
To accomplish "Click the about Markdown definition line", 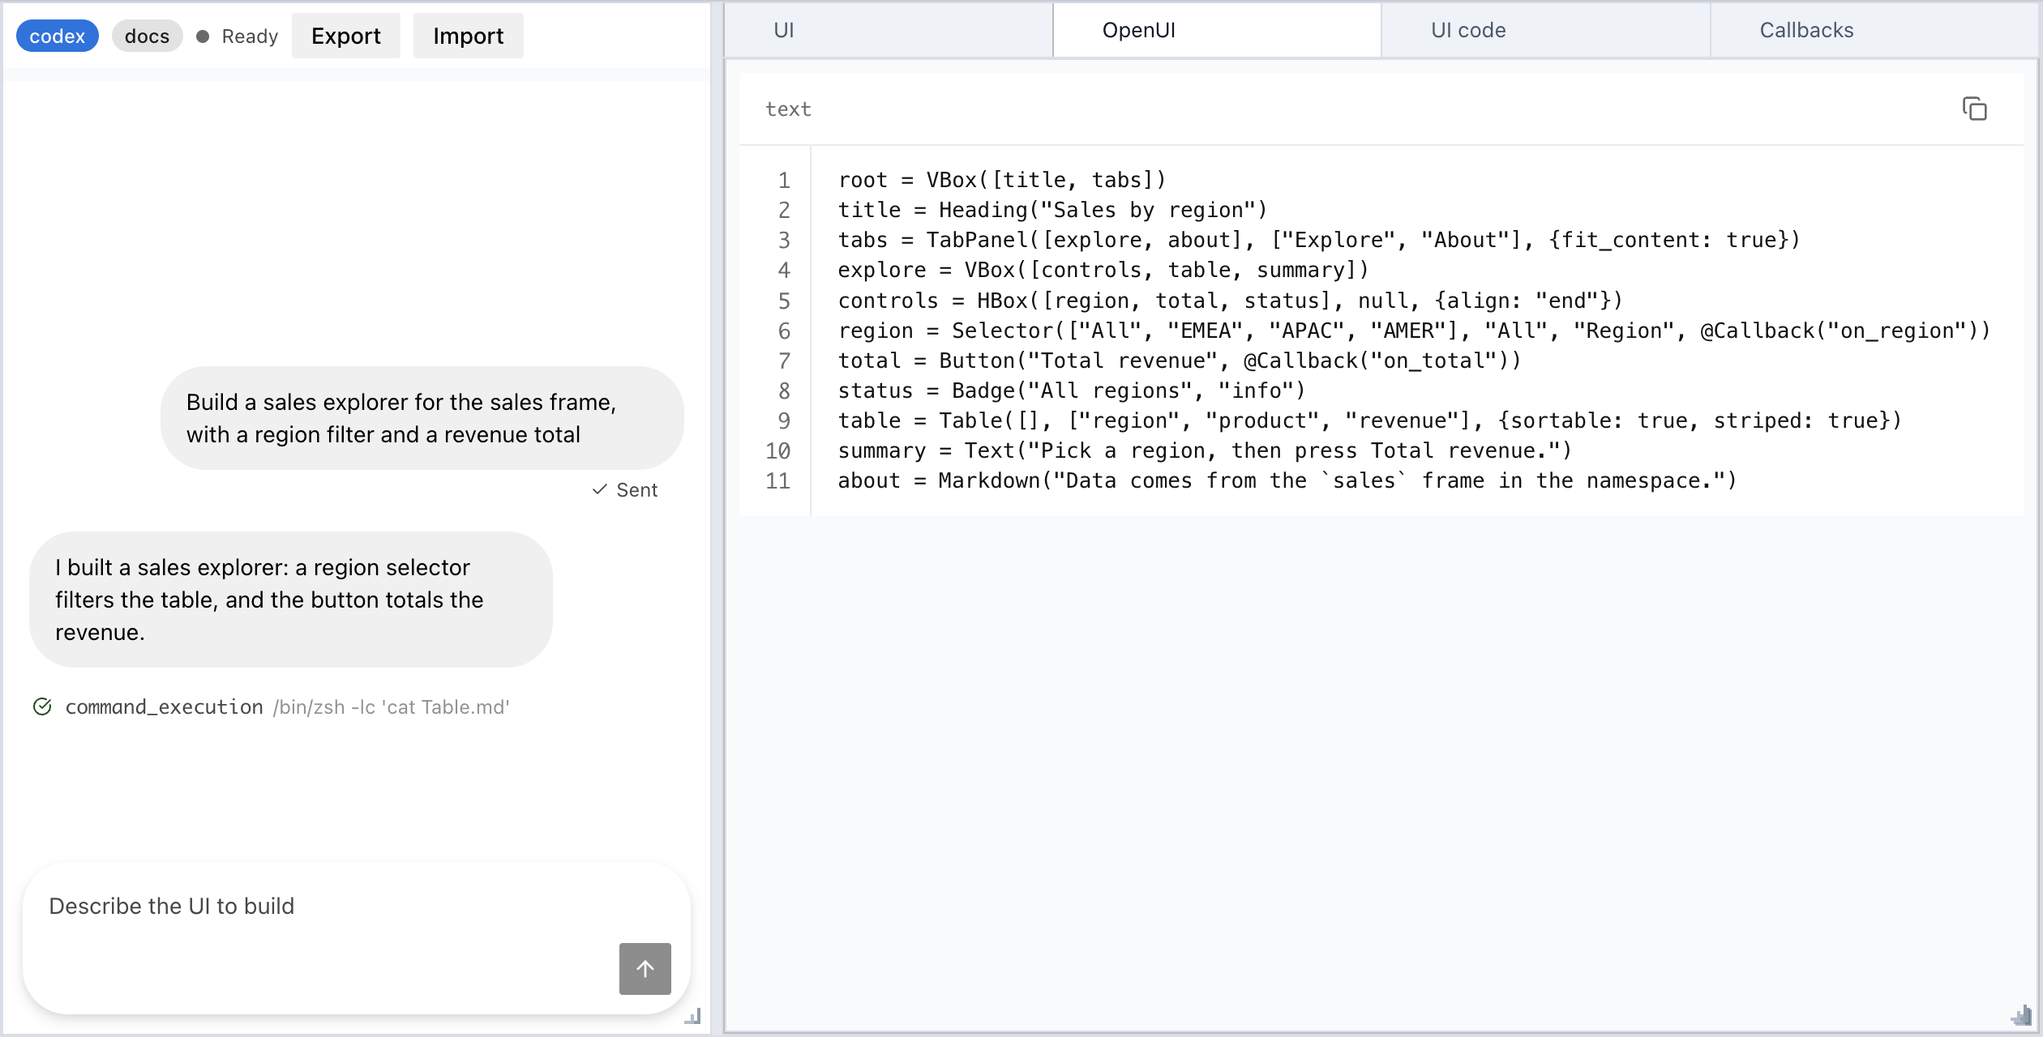I will pyautogui.click(x=1287, y=480).
